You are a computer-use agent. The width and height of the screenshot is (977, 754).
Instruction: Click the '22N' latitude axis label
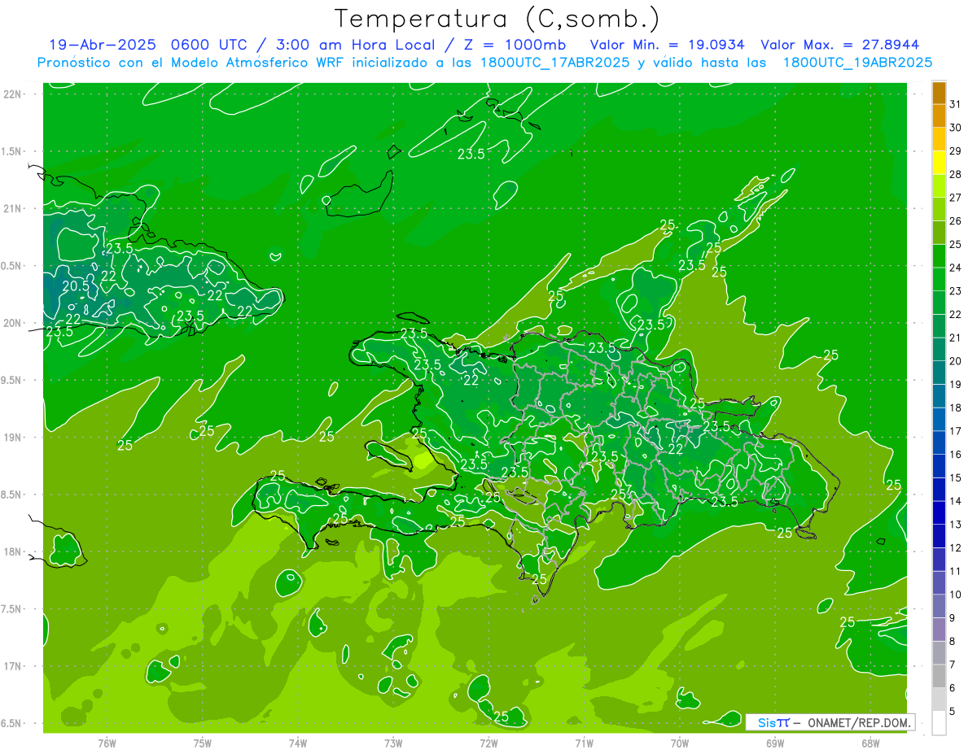tap(12, 94)
